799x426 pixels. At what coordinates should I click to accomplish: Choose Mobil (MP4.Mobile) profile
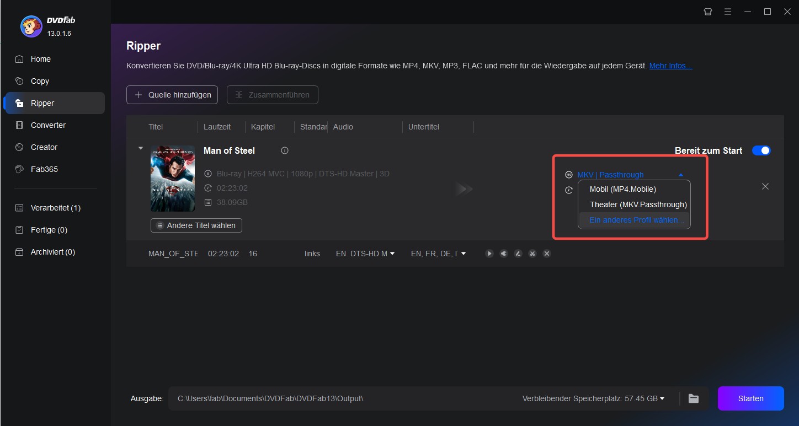point(622,189)
